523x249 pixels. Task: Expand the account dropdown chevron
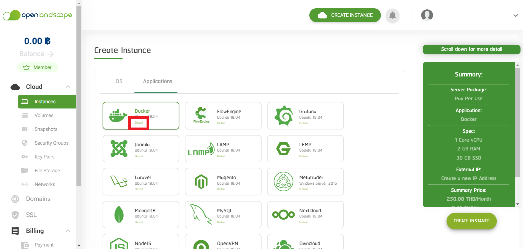516,15
